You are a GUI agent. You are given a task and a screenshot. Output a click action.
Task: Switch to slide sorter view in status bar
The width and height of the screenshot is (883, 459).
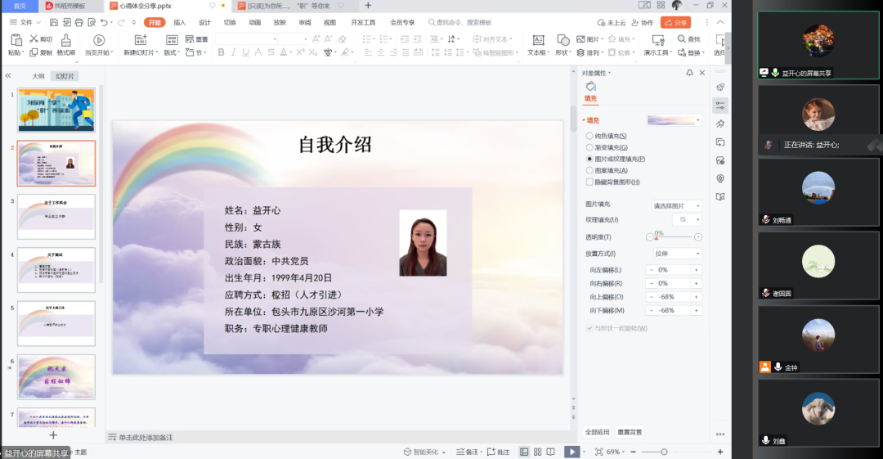[537, 452]
